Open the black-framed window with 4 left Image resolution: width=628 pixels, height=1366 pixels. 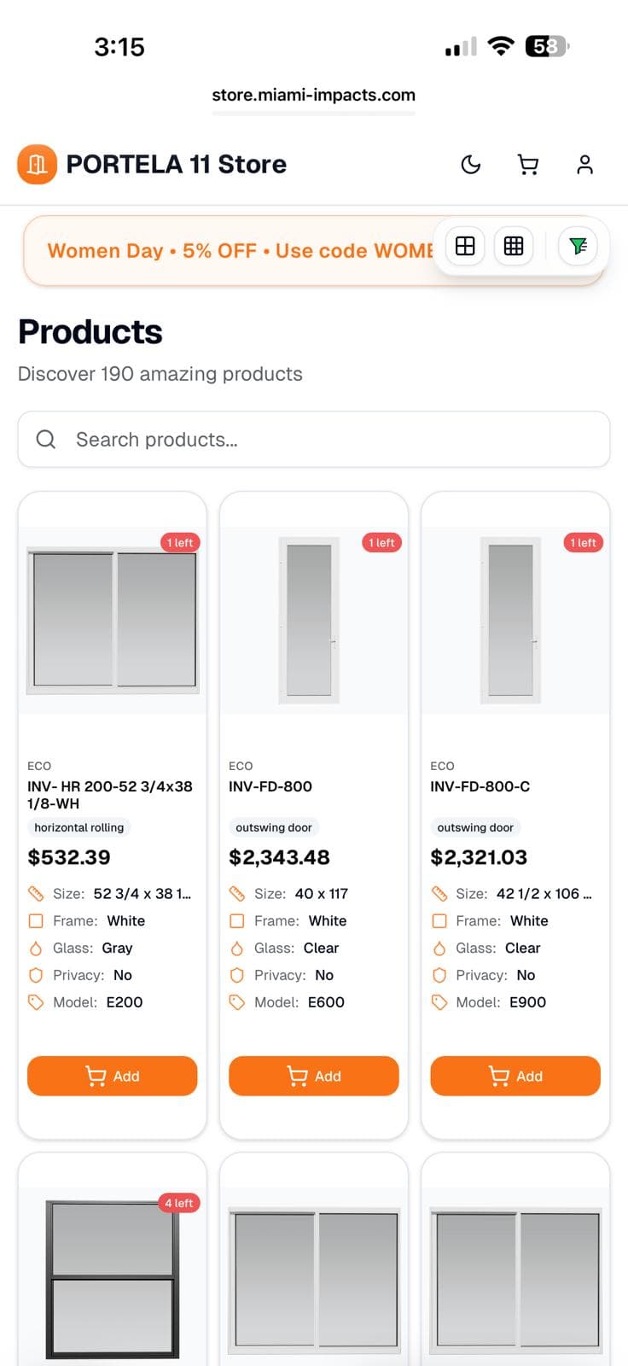coord(113,1276)
